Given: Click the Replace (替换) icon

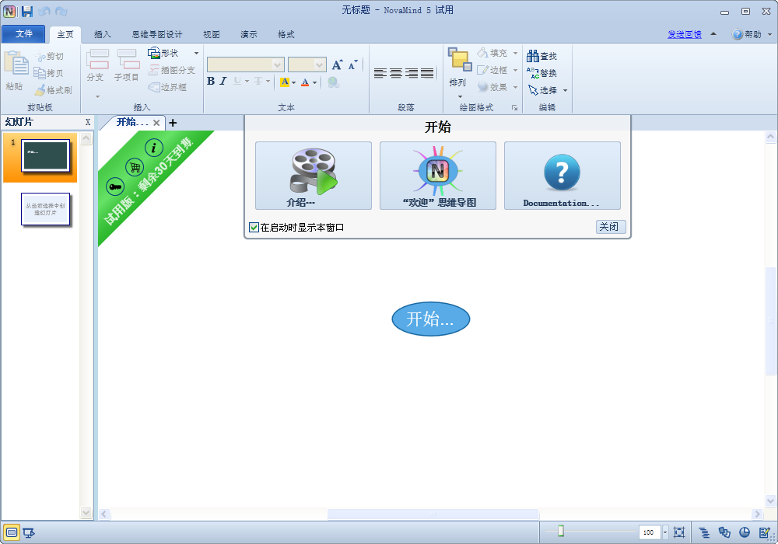Looking at the screenshot, I should pyautogui.click(x=533, y=73).
